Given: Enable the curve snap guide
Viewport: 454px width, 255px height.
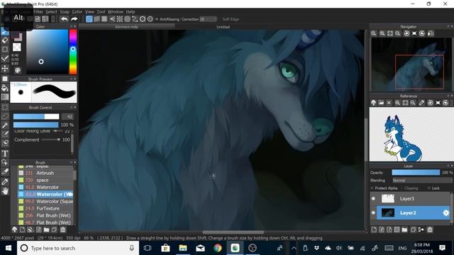Looking at the screenshot, I should coord(135,19).
